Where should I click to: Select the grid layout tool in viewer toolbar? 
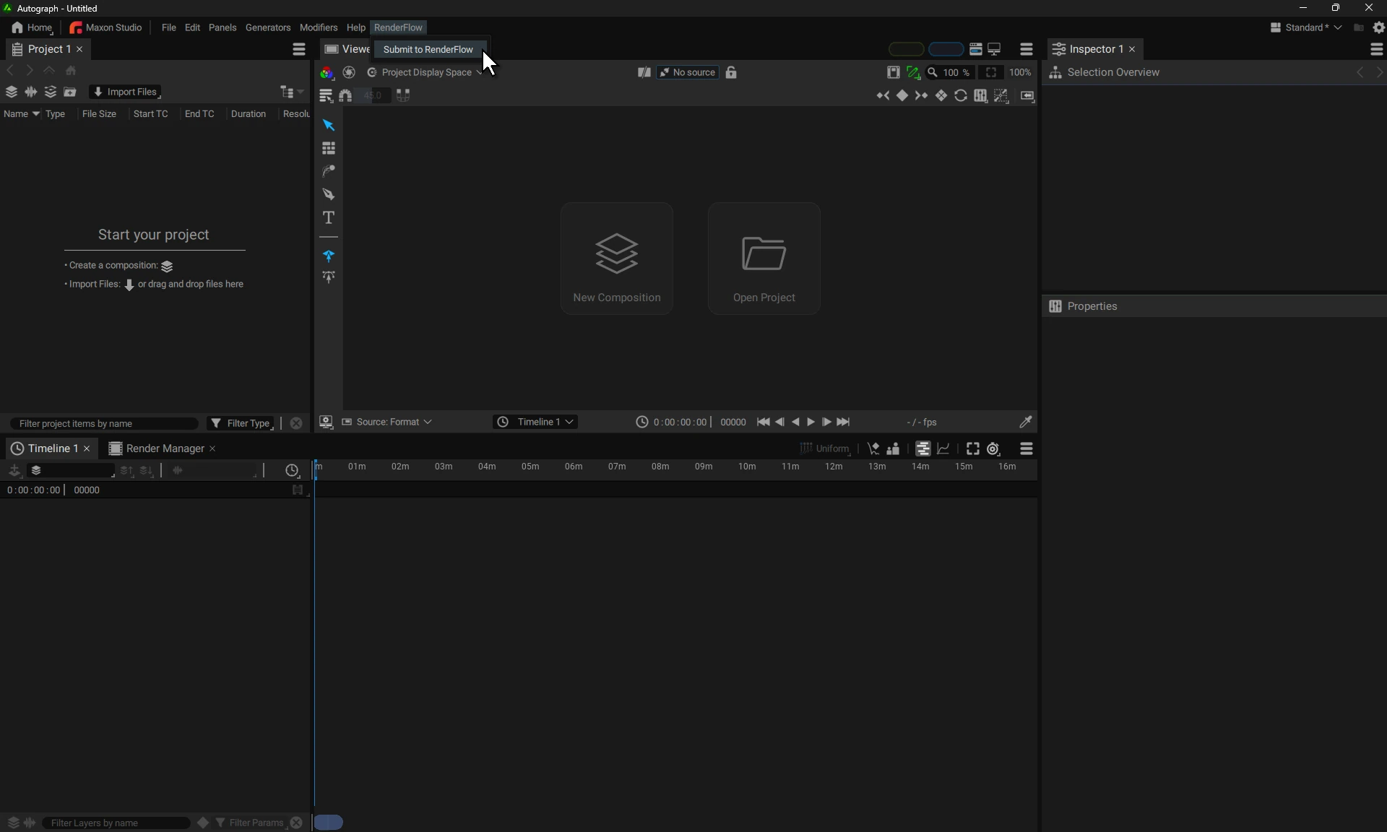pos(329,149)
